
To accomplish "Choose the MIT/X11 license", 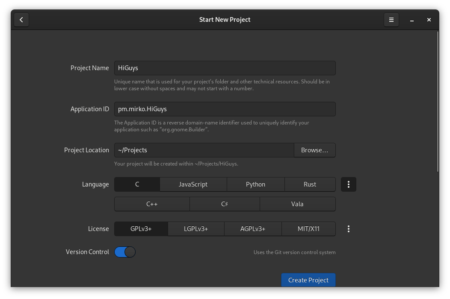I will click(308, 229).
